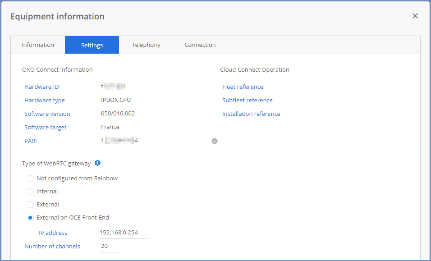
Task: Close the Equipment information dialog
Action: (x=415, y=16)
